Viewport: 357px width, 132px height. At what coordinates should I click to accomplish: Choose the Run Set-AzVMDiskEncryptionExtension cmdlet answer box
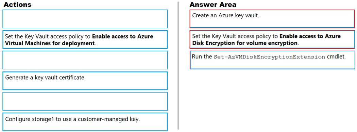[x=272, y=60]
